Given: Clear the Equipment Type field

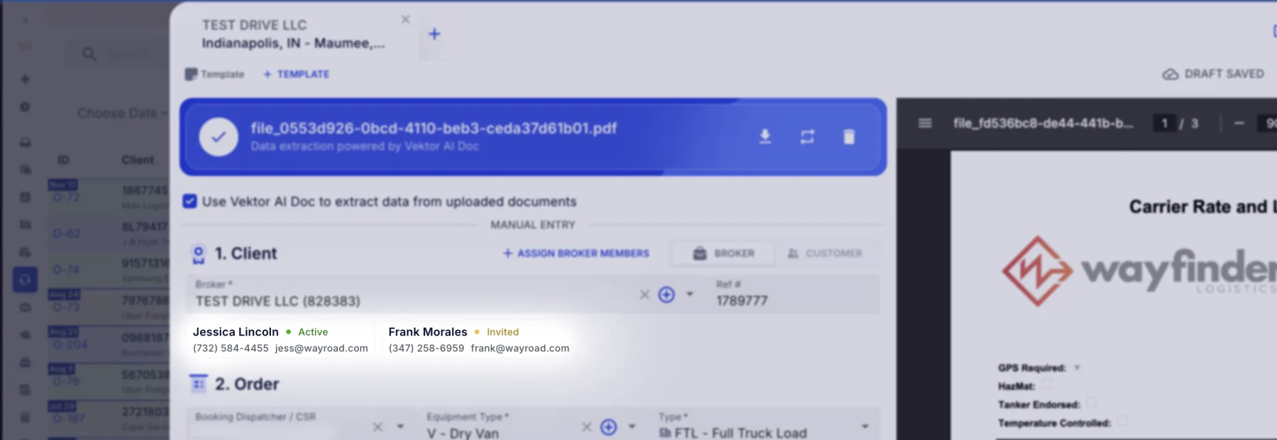Looking at the screenshot, I should pyautogui.click(x=587, y=427).
